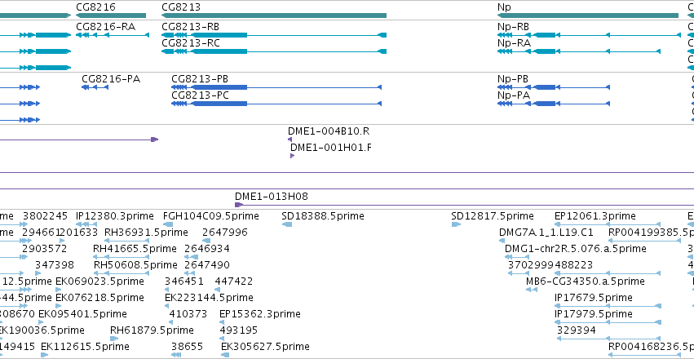Click the EP12061.3prime EST feature
The image size is (694, 359).
point(608,224)
